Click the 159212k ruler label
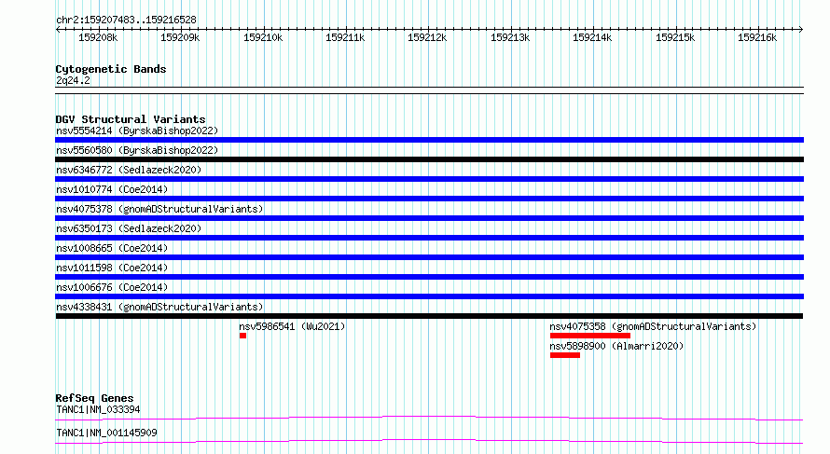The image size is (830, 454). click(427, 37)
